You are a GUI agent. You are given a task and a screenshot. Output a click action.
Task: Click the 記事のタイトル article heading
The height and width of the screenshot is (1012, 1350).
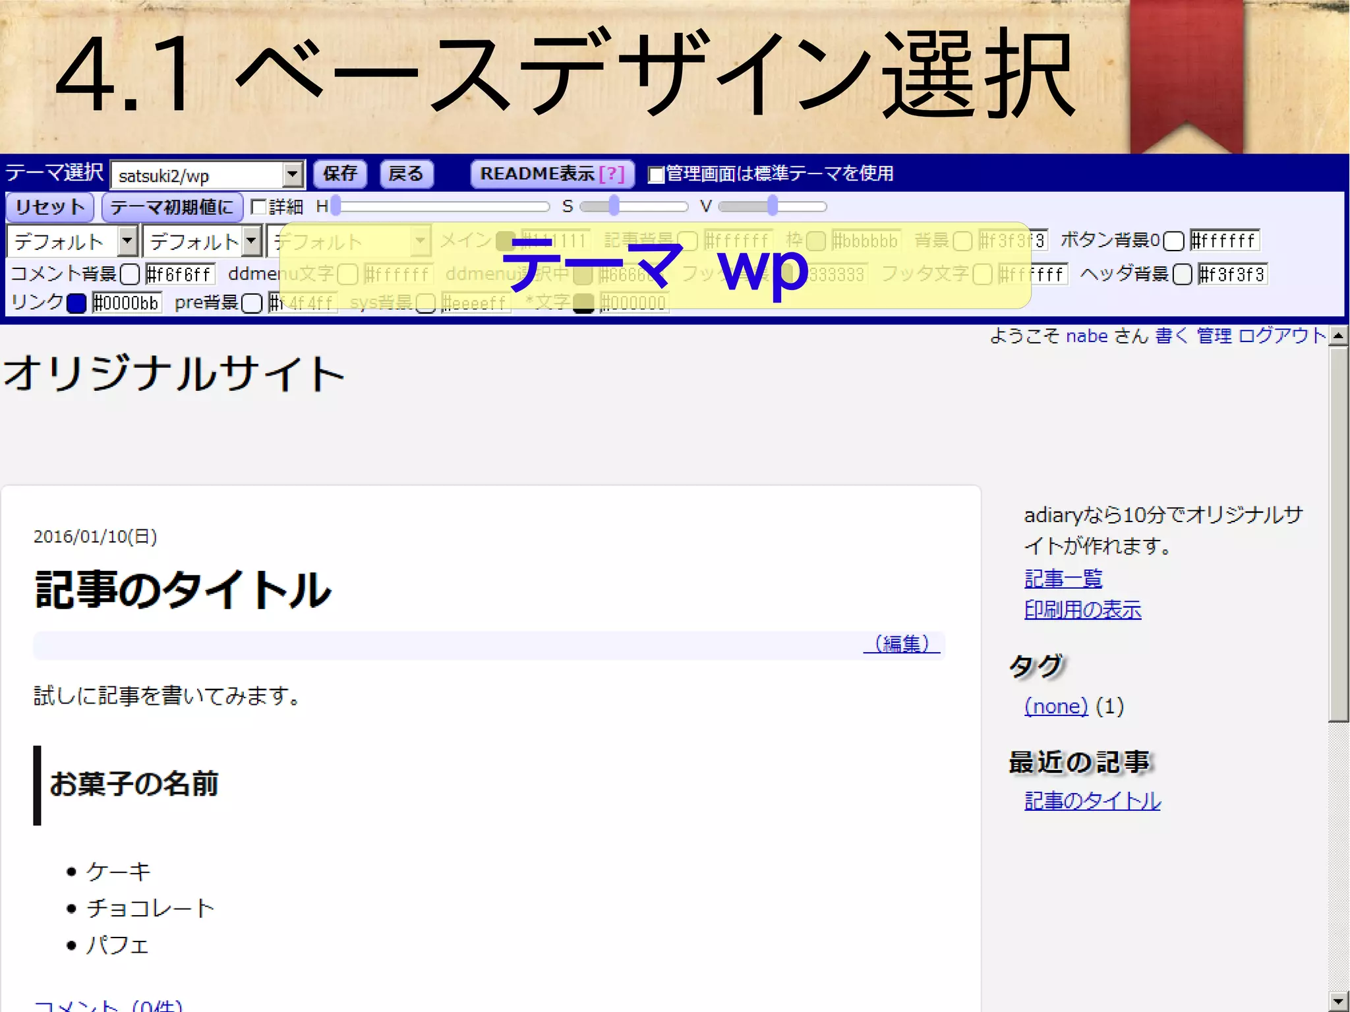click(x=183, y=589)
